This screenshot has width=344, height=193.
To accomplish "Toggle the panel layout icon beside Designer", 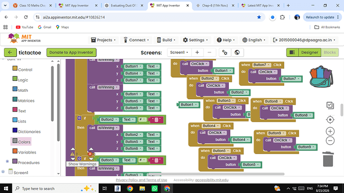I will click(292, 52).
